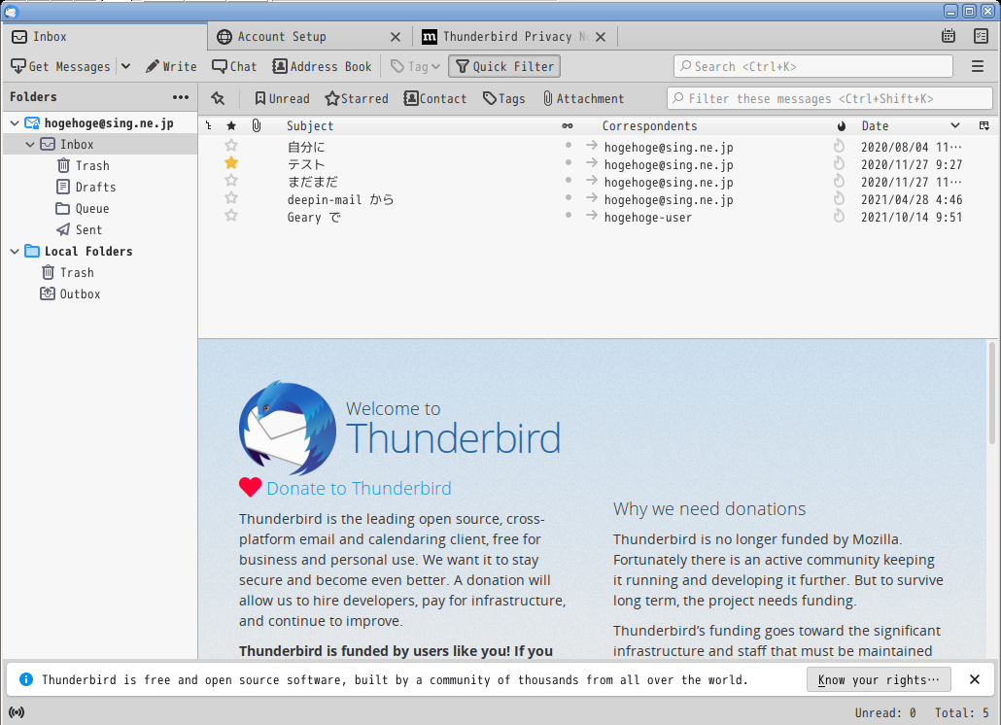The image size is (1001, 725).
Task: Star the まだまだ message
Action: [231, 181]
